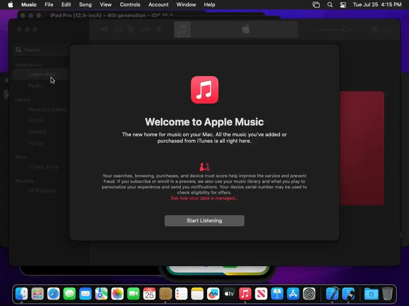Open Launchpad from the Dock
Image resolution: width=409 pixels, height=306 pixels.
38,294
